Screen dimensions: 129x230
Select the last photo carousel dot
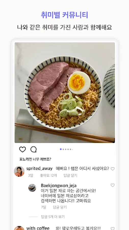pos(73,149)
